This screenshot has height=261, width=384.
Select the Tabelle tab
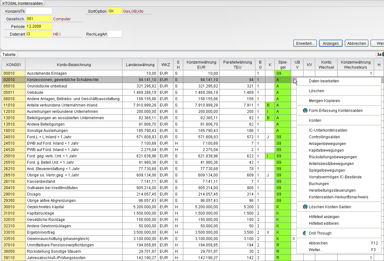(9, 55)
